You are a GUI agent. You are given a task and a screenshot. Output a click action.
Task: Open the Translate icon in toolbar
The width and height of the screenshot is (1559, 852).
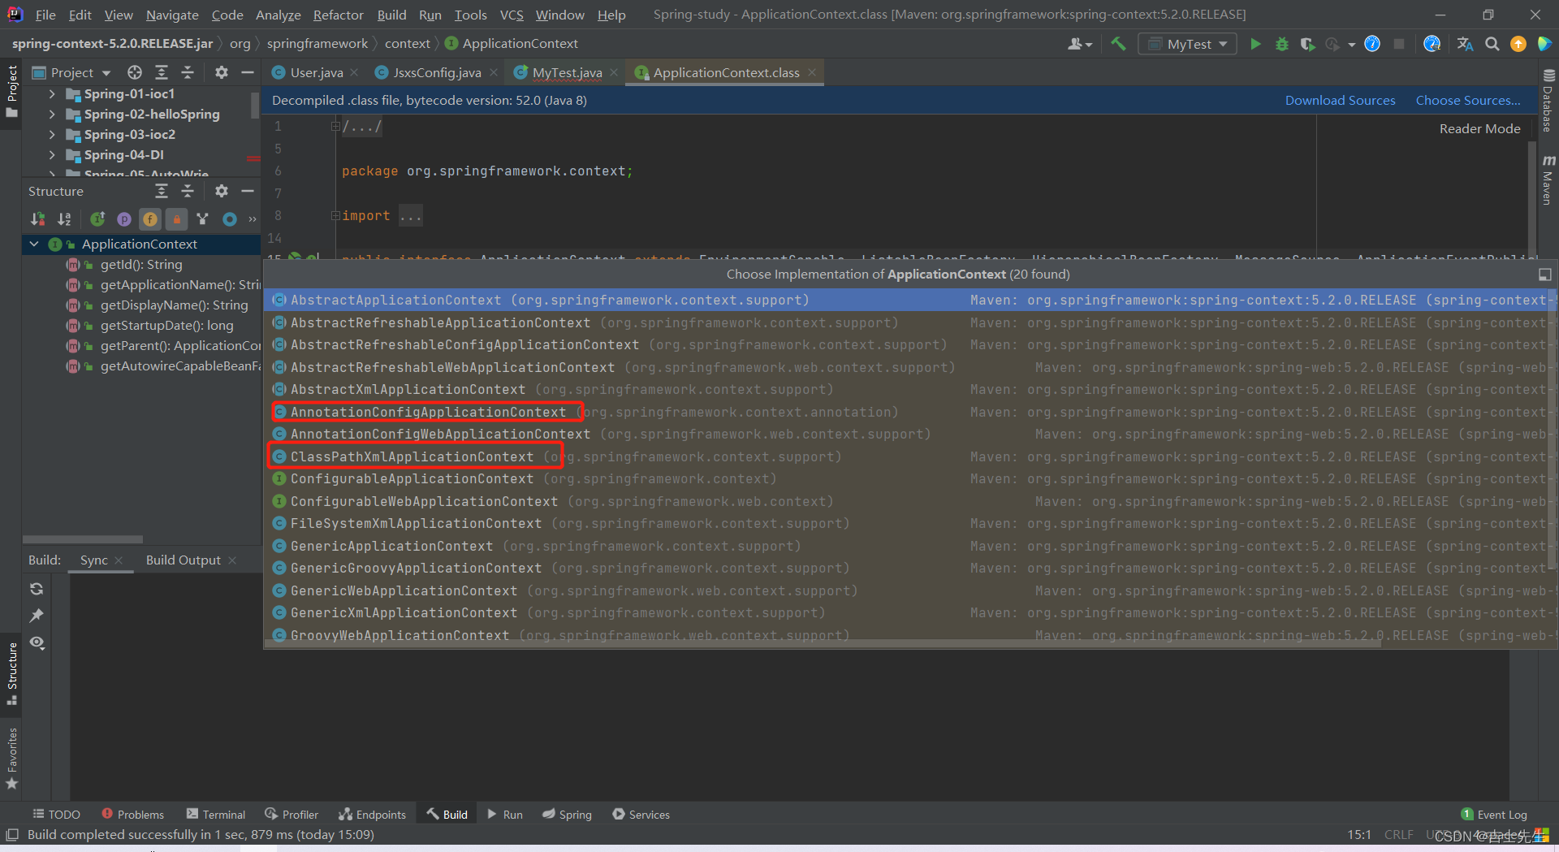(x=1465, y=44)
